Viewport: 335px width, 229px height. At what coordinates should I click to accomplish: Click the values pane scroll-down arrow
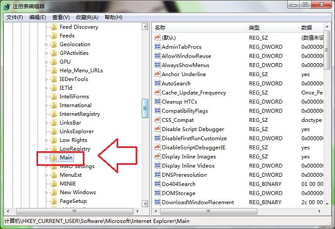click(327, 204)
